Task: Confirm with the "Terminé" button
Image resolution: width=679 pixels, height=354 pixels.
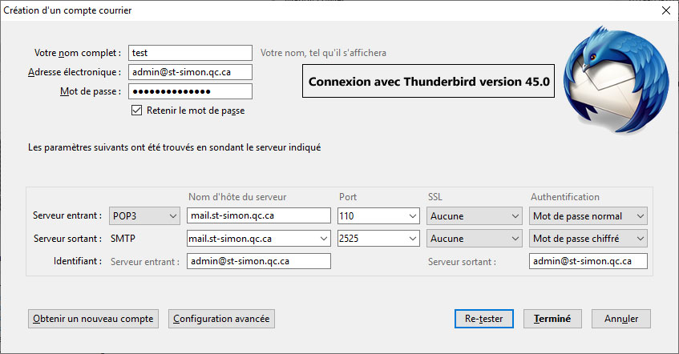Action: [552, 319]
